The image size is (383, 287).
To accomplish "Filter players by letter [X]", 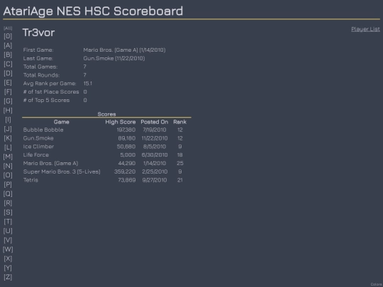I will coord(8,259).
